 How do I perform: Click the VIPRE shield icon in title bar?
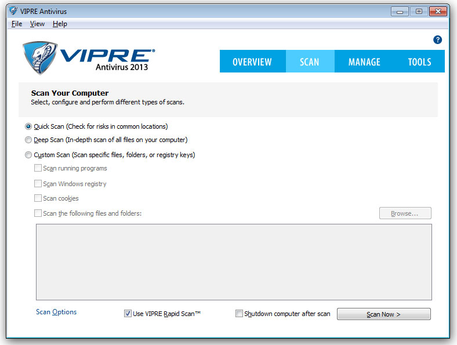pos(13,11)
